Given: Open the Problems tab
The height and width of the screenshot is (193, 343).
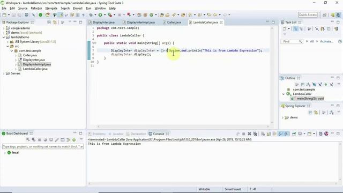Looking at the screenshot, I should (97, 134).
